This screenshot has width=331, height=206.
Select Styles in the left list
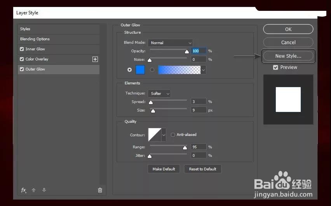click(x=59, y=29)
